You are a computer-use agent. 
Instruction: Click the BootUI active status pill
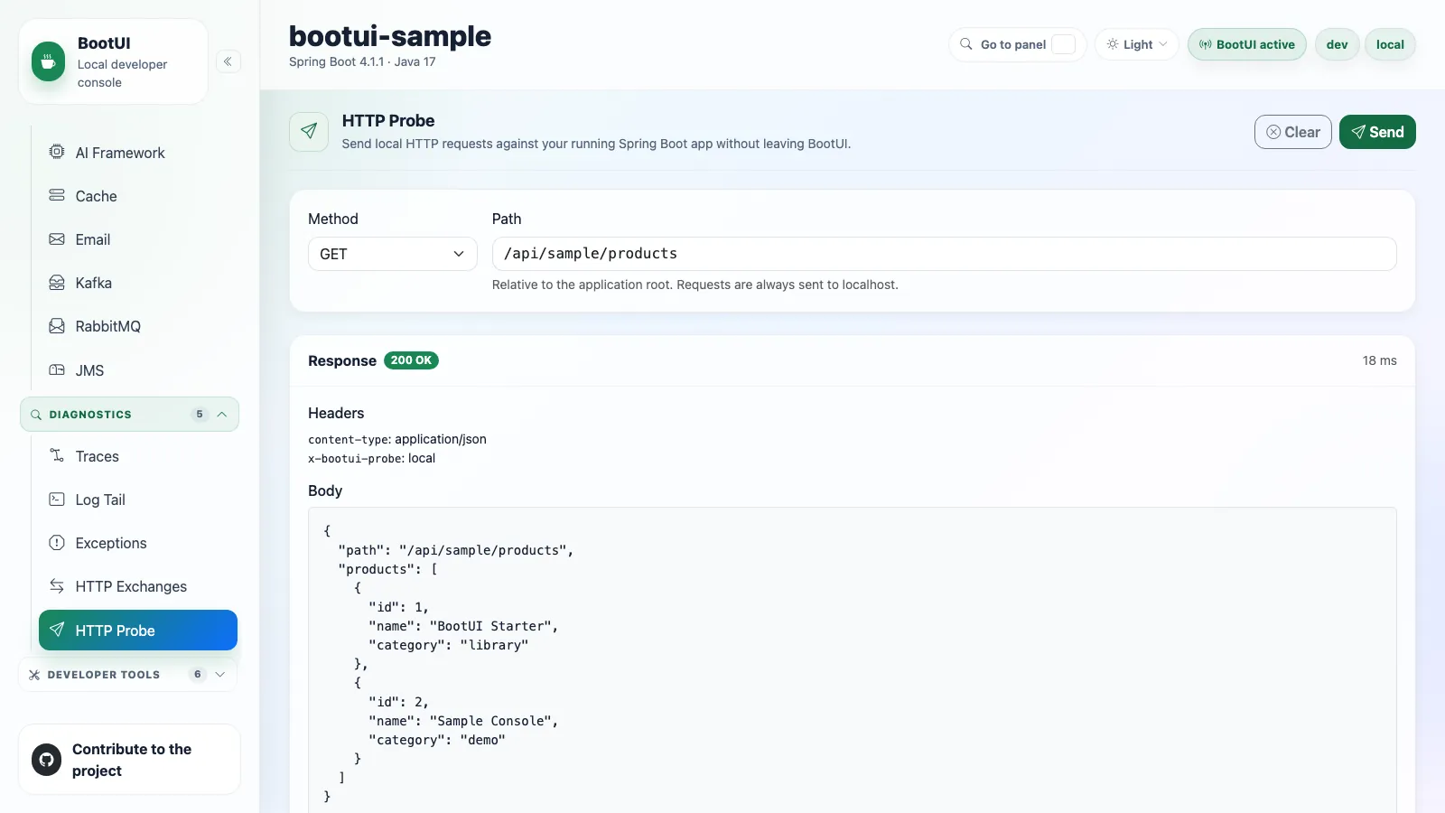coord(1247,44)
